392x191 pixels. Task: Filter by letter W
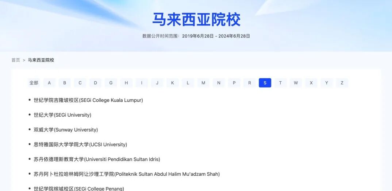click(296, 83)
